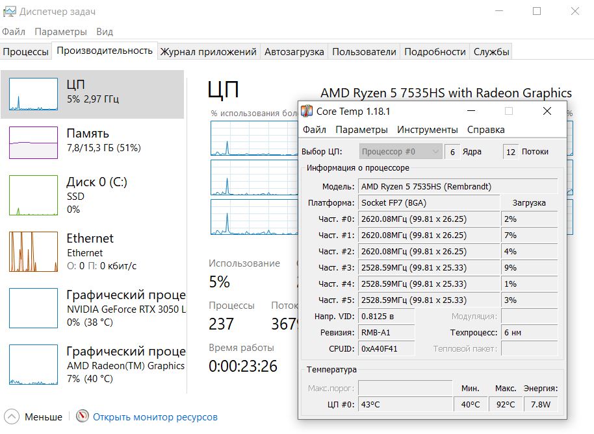Viewport: 594px width, 434px height.
Task: Click the Част. #1 frequency value
Action: click(429, 235)
